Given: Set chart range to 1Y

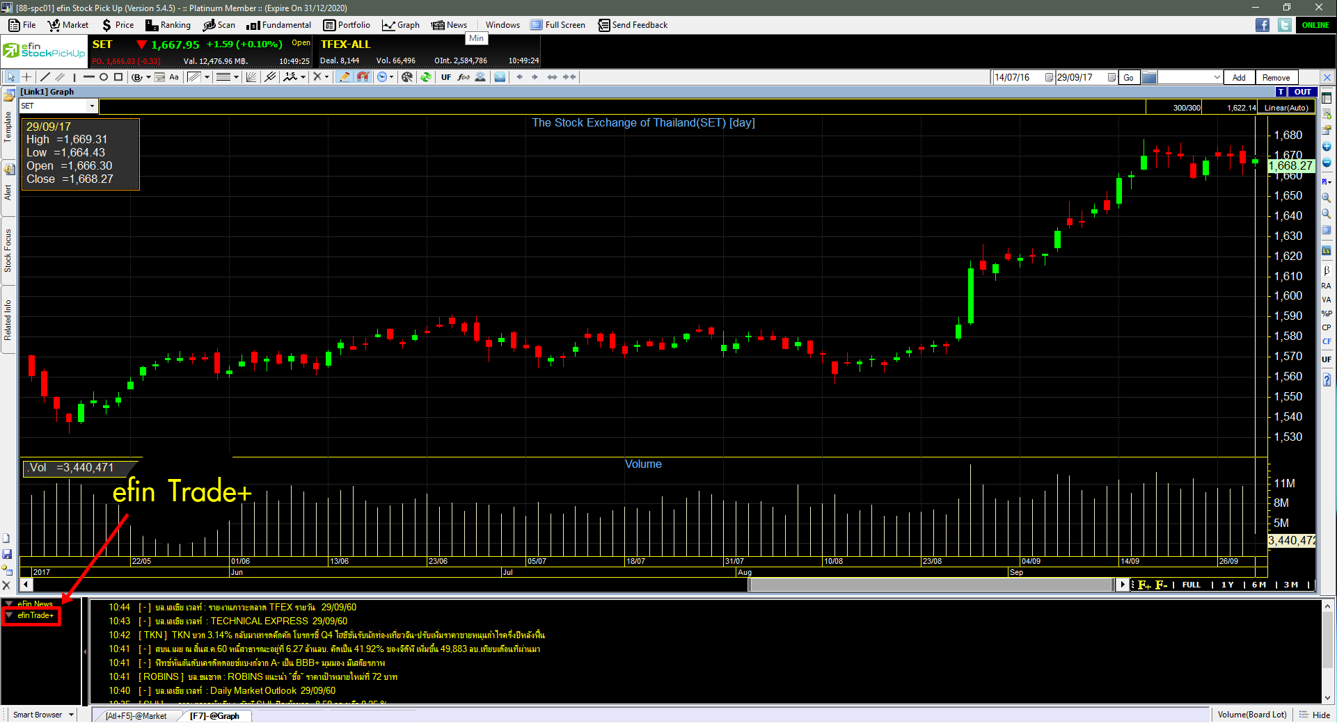Looking at the screenshot, I should 1227,585.
